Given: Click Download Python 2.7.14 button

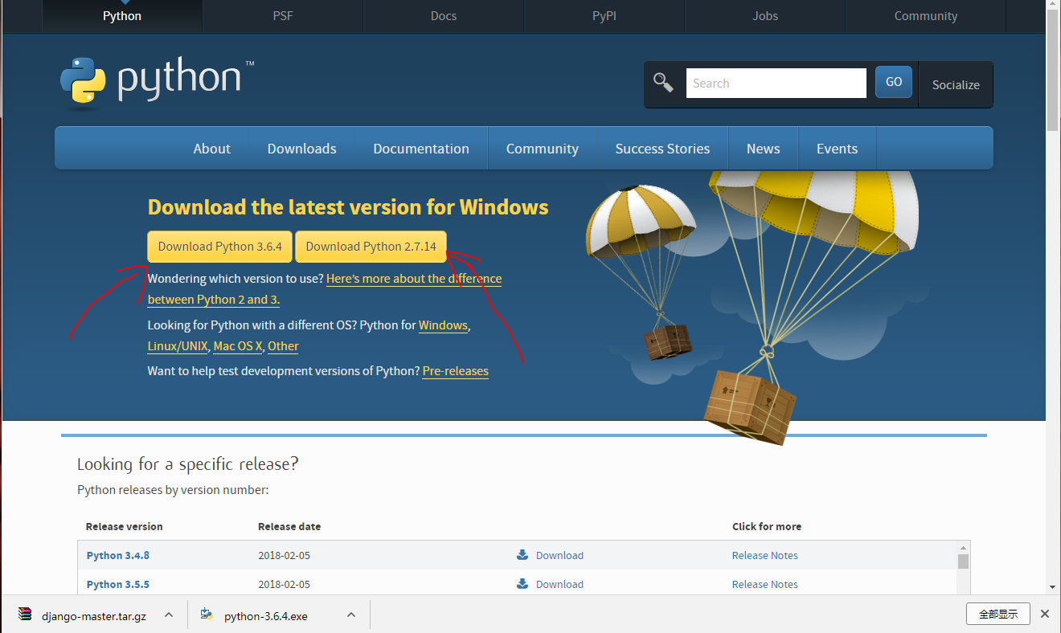Looking at the screenshot, I should (x=371, y=247).
